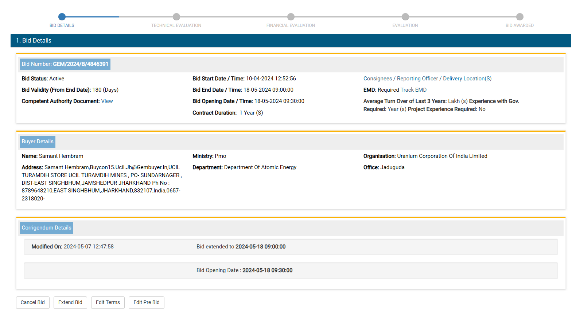Click corrigendum 'Bid Opening Date : 2024-05-18 09:30:00'
Viewport: 576px width, 311px height.
tap(245, 270)
